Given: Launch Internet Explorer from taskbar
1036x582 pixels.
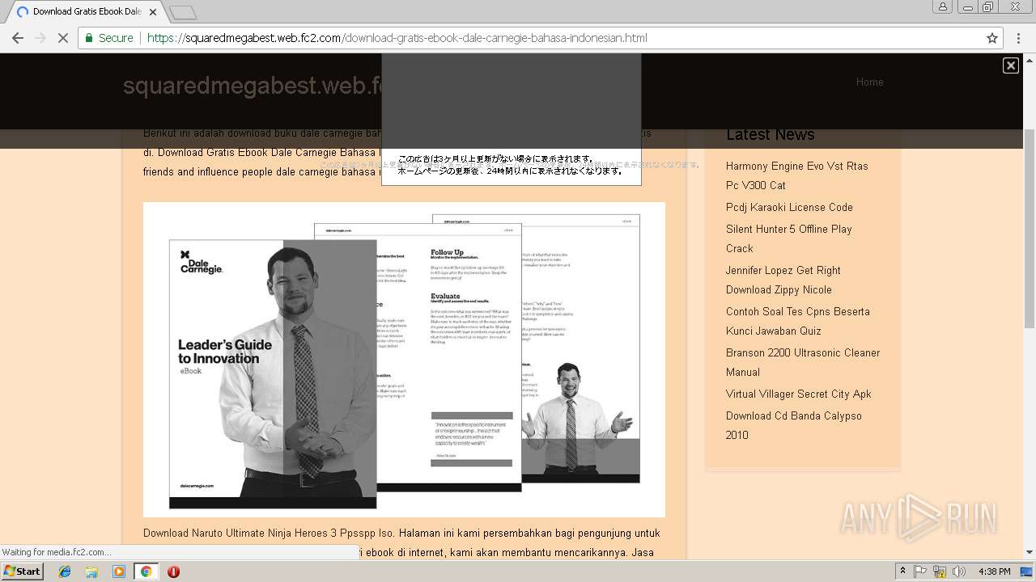Looking at the screenshot, I should tap(65, 571).
